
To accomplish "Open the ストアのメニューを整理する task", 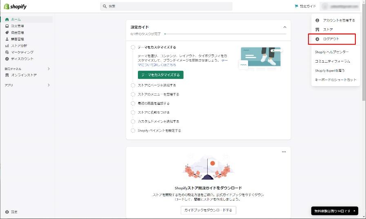I will 158,94.
